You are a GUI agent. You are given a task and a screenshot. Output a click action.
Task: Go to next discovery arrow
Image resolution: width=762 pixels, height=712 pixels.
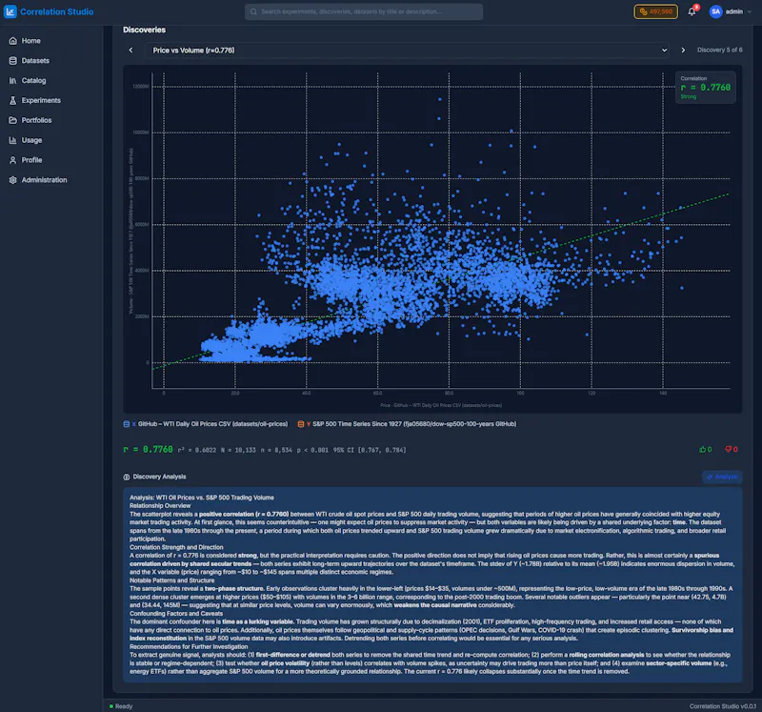[683, 51]
